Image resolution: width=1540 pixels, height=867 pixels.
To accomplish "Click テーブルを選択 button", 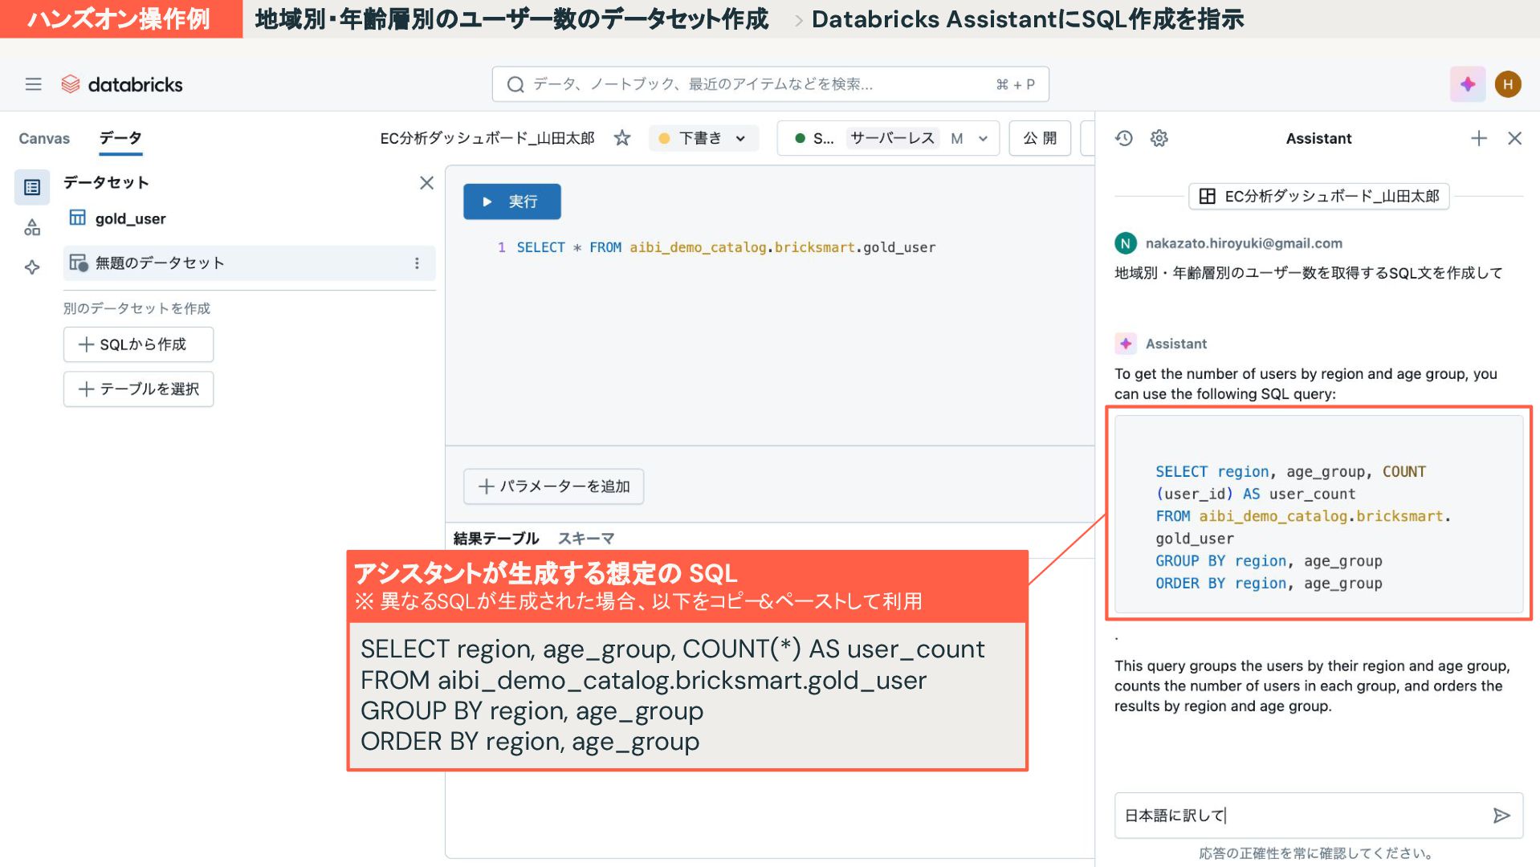I will click(x=138, y=389).
